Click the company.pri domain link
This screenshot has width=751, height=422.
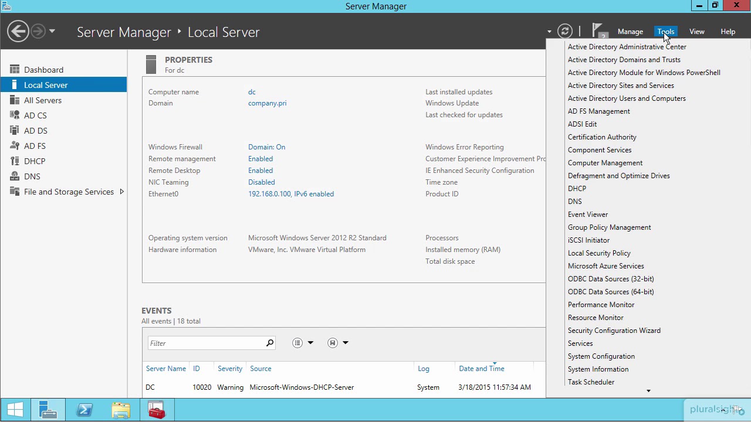267,103
